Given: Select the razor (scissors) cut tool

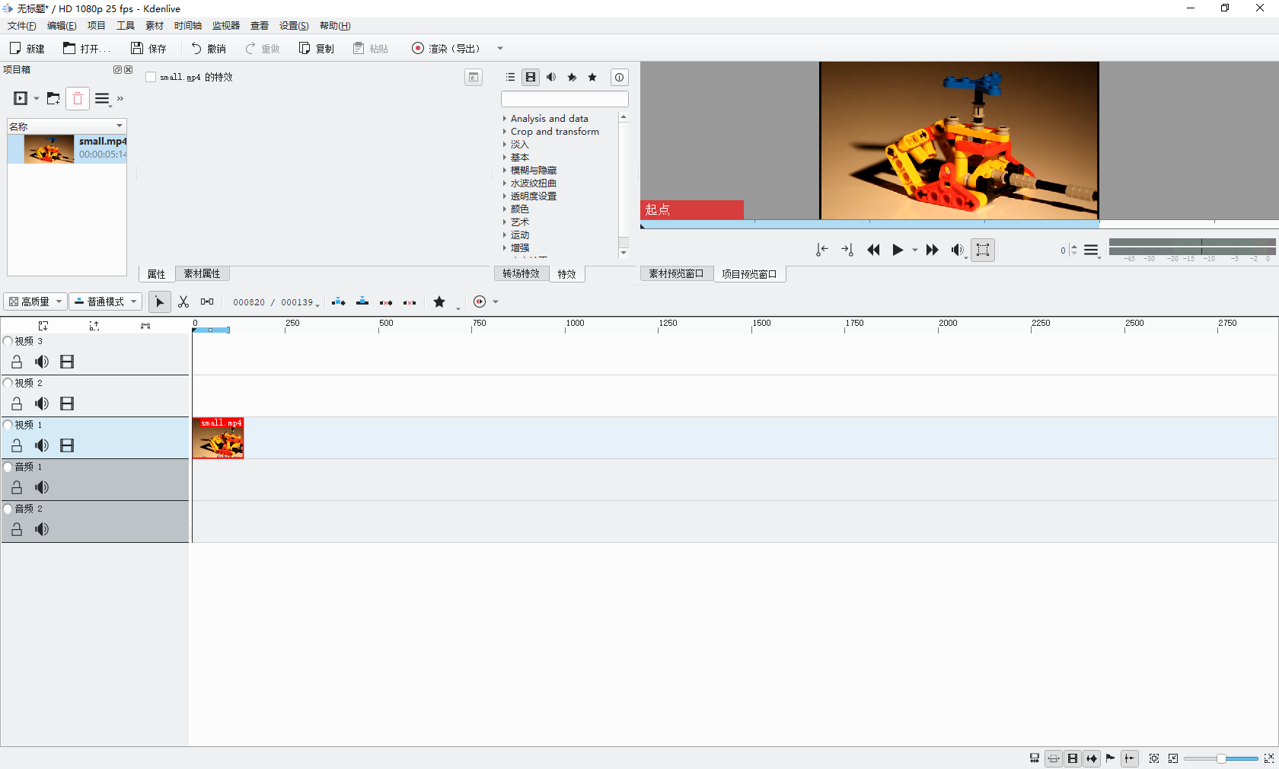Looking at the screenshot, I should 183,302.
